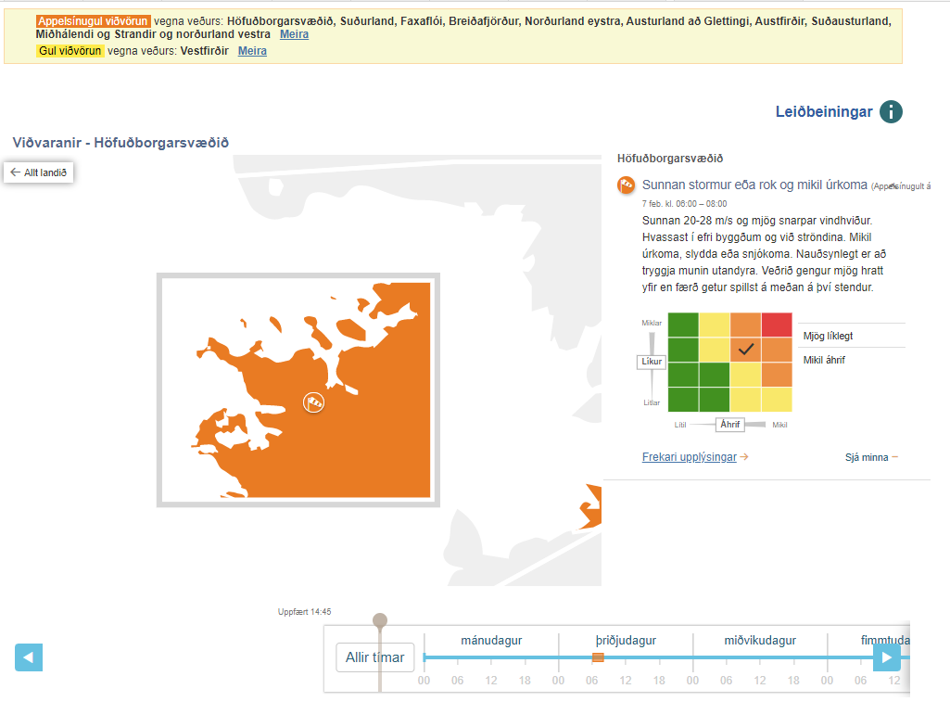Open Meira link for Vestfirðir yellow warning
950x727 pixels.
tap(252, 51)
